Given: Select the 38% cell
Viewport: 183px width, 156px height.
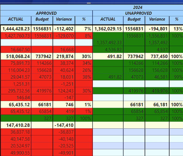Looking at the screenshot, I should (x=84, y=77).
